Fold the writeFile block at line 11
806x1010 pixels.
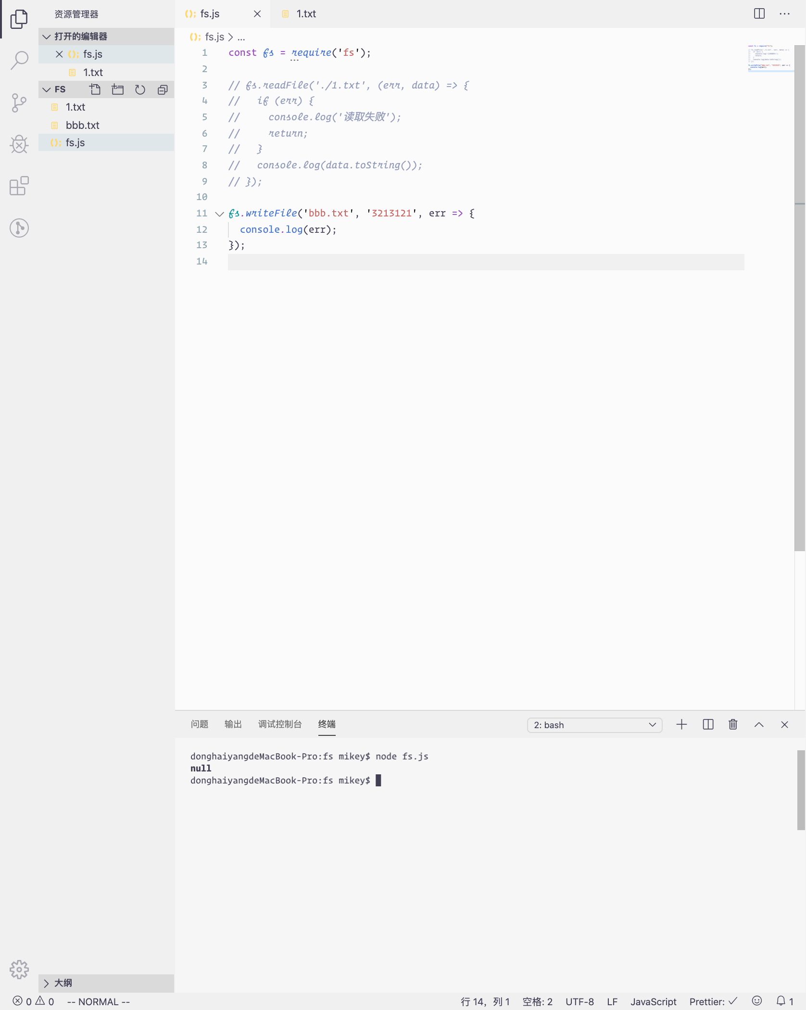[219, 214]
